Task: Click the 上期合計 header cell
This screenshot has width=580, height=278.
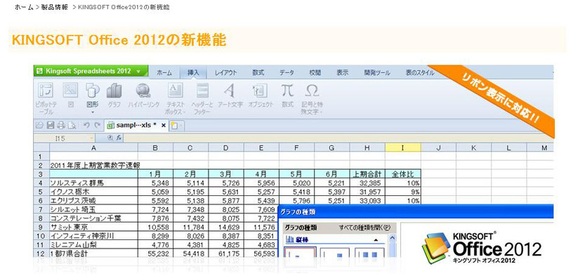Action: [x=367, y=174]
